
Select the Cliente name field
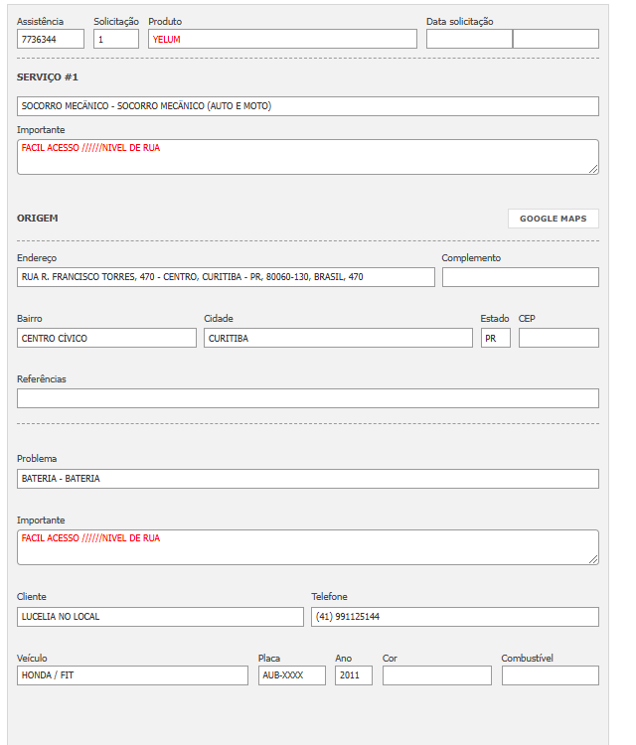click(x=160, y=617)
